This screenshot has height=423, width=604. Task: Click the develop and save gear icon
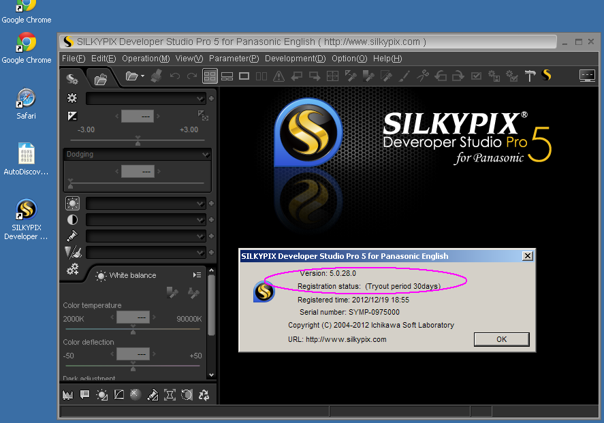point(494,76)
